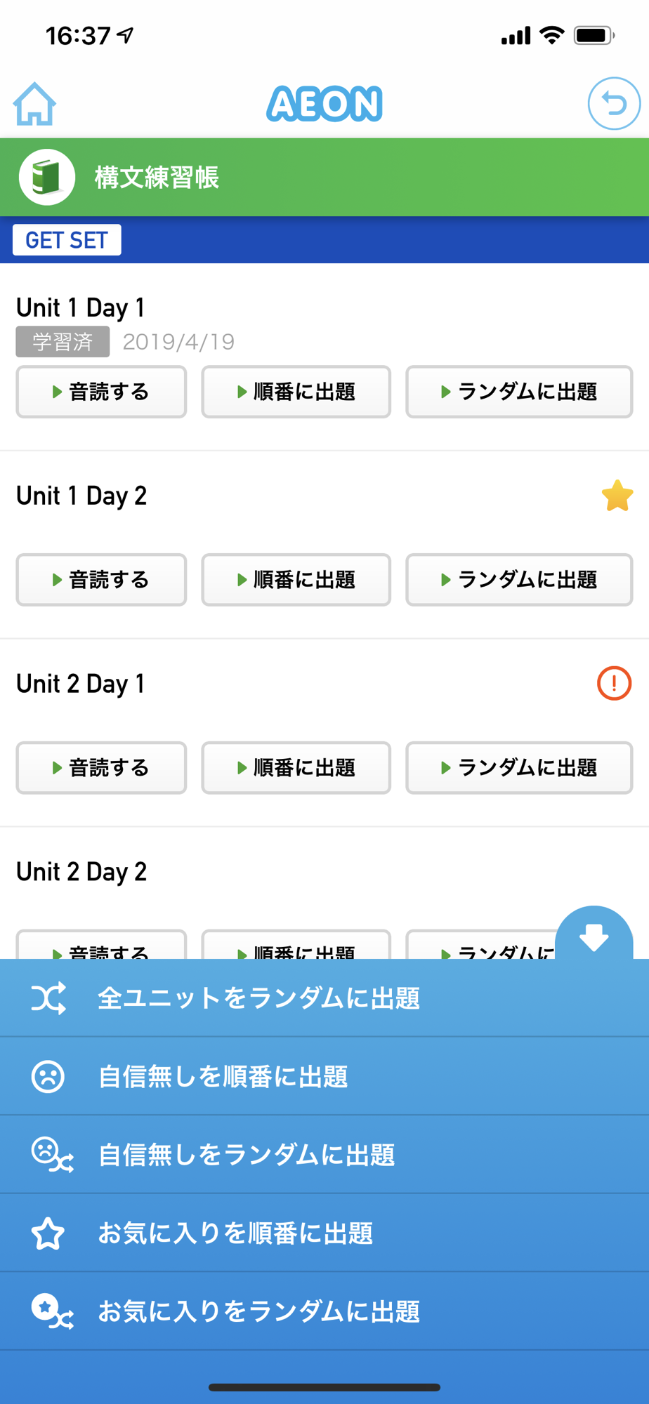Toggle the yellow favorite star for Unit 1 Day 2
Screen dimensions: 649x1404
click(617, 496)
